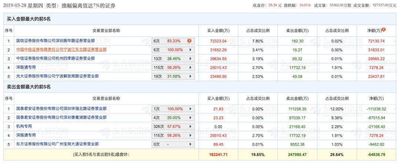Viewport: 400px width, 163px height.
Task: Expand the arrow in 国泰君安华强北路 1次 100.00% box
Action: tap(190, 109)
